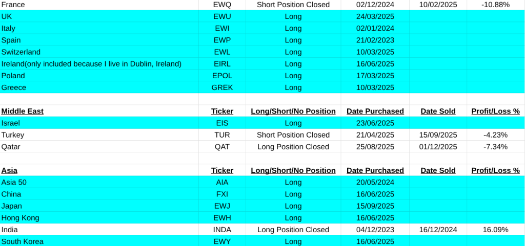Click the EWQ ticker cell for France
This screenshot has width=525, height=246.
(x=222, y=4)
